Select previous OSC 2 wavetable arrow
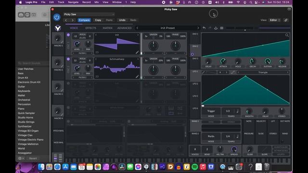Screen dimensions: 308x173 coord(96,59)
